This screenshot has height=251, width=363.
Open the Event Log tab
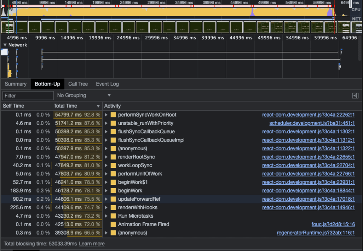[x=107, y=84]
